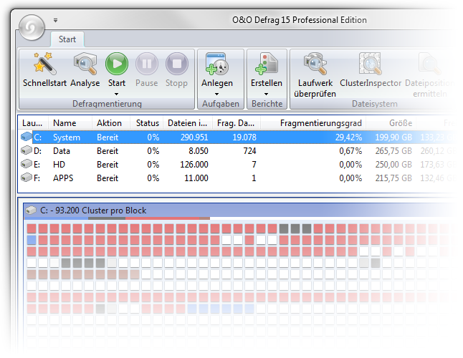Sort by the Name column header
This screenshot has width=463, height=358.
[x=70, y=123]
